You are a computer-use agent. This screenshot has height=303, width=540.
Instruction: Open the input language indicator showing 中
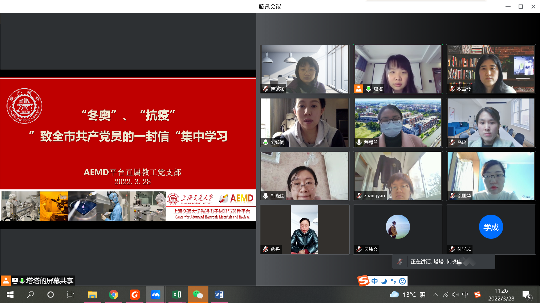pos(465,295)
